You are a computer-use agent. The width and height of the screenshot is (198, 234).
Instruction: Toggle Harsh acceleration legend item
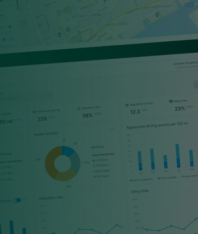point(141,180)
